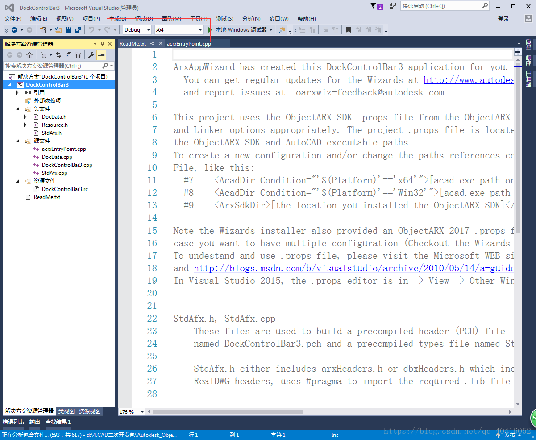536x440 pixels.
Task: Click the search magnifier in Solution Explorer
Action: [x=105, y=66]
